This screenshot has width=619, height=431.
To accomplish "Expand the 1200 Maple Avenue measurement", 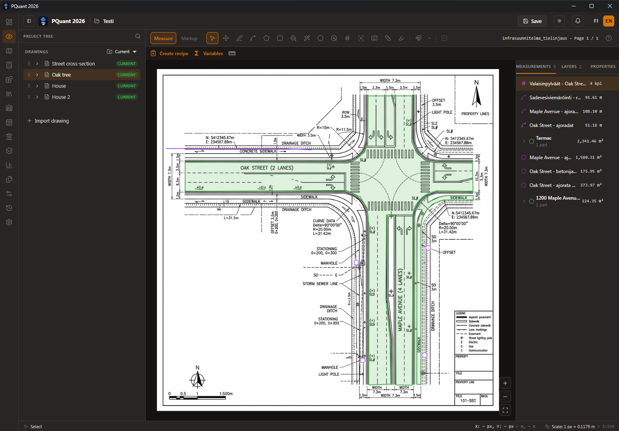I will tap(524, 201).
